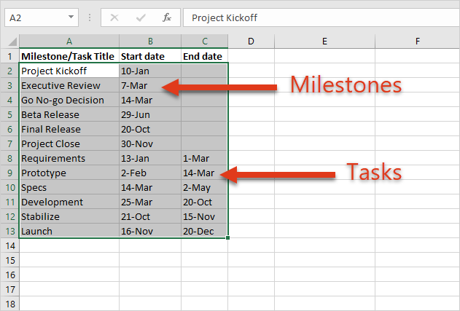Screen dimensions: 460x311
Task: Click the Development task cell
Action: (69, 202)
